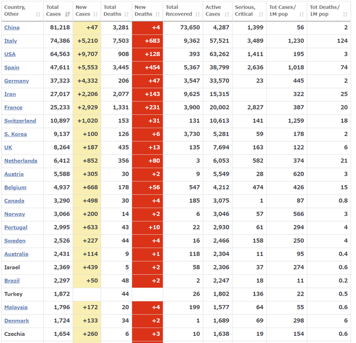Click Total Recovered sort icon
The height and width of the screenshot is (343, 356).
[x=198, y=14]
